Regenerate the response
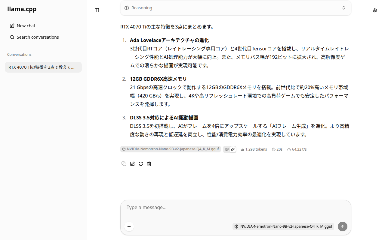The image size is (385, 240). click(141, 164)
